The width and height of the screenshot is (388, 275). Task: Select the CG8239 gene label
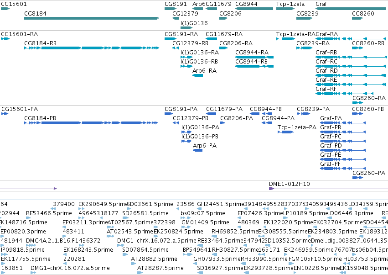click(x=307, y=13)
